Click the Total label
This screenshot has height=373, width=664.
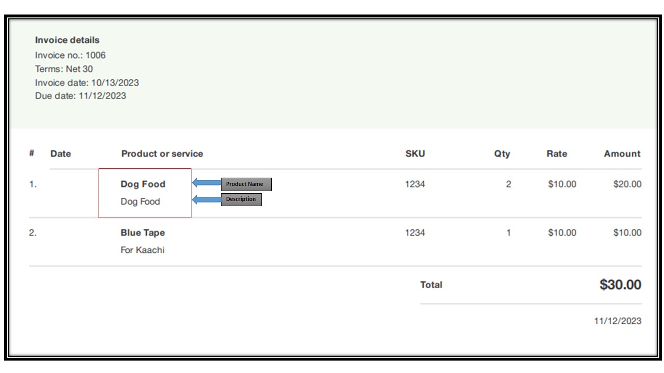coord(431,284)
